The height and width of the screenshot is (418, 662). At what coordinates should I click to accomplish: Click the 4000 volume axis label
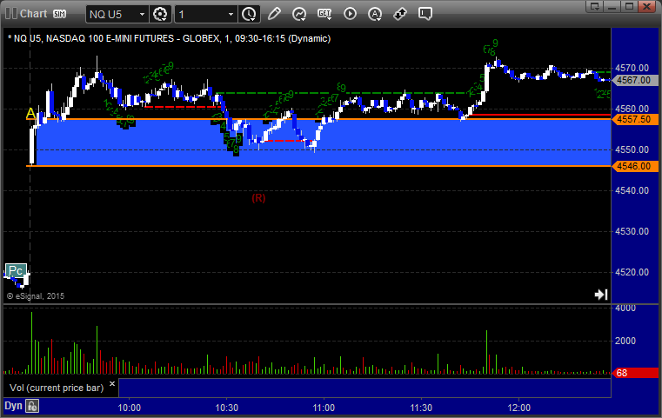click(625, 309)
